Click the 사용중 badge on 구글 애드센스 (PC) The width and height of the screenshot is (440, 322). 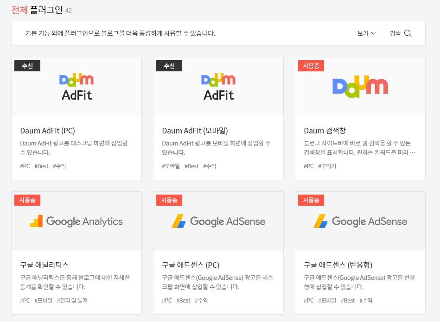(169, 200)
